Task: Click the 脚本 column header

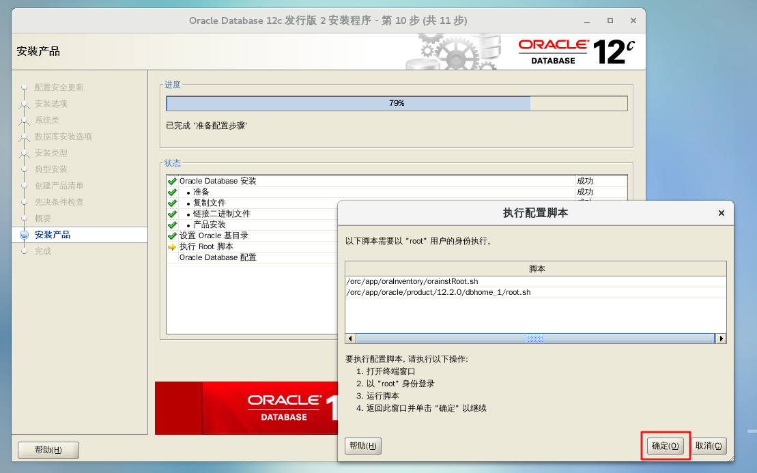Action: (536, 269)
